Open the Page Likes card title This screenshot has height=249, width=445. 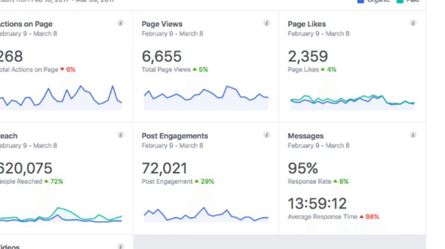[307, 24]
